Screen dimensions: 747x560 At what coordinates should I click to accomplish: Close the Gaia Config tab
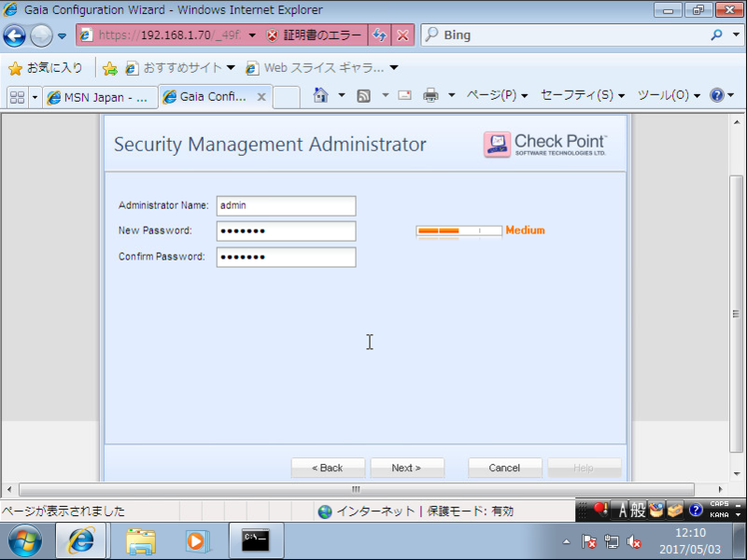261,97
